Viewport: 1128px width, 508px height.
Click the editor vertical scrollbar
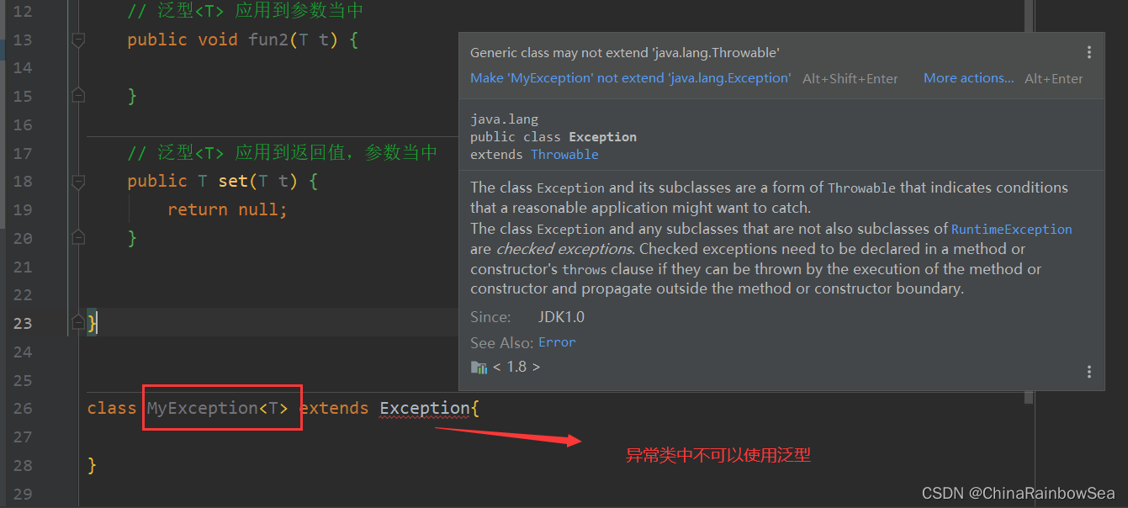(1029, 202)
